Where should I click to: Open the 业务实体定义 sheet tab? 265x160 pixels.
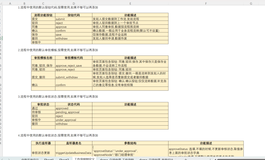pyautogui.click(x=30, y=159)
